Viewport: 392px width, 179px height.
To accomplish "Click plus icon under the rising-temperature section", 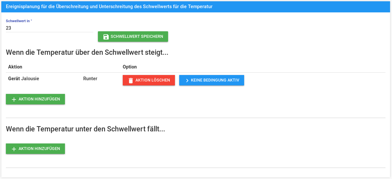I will point(14,99).
